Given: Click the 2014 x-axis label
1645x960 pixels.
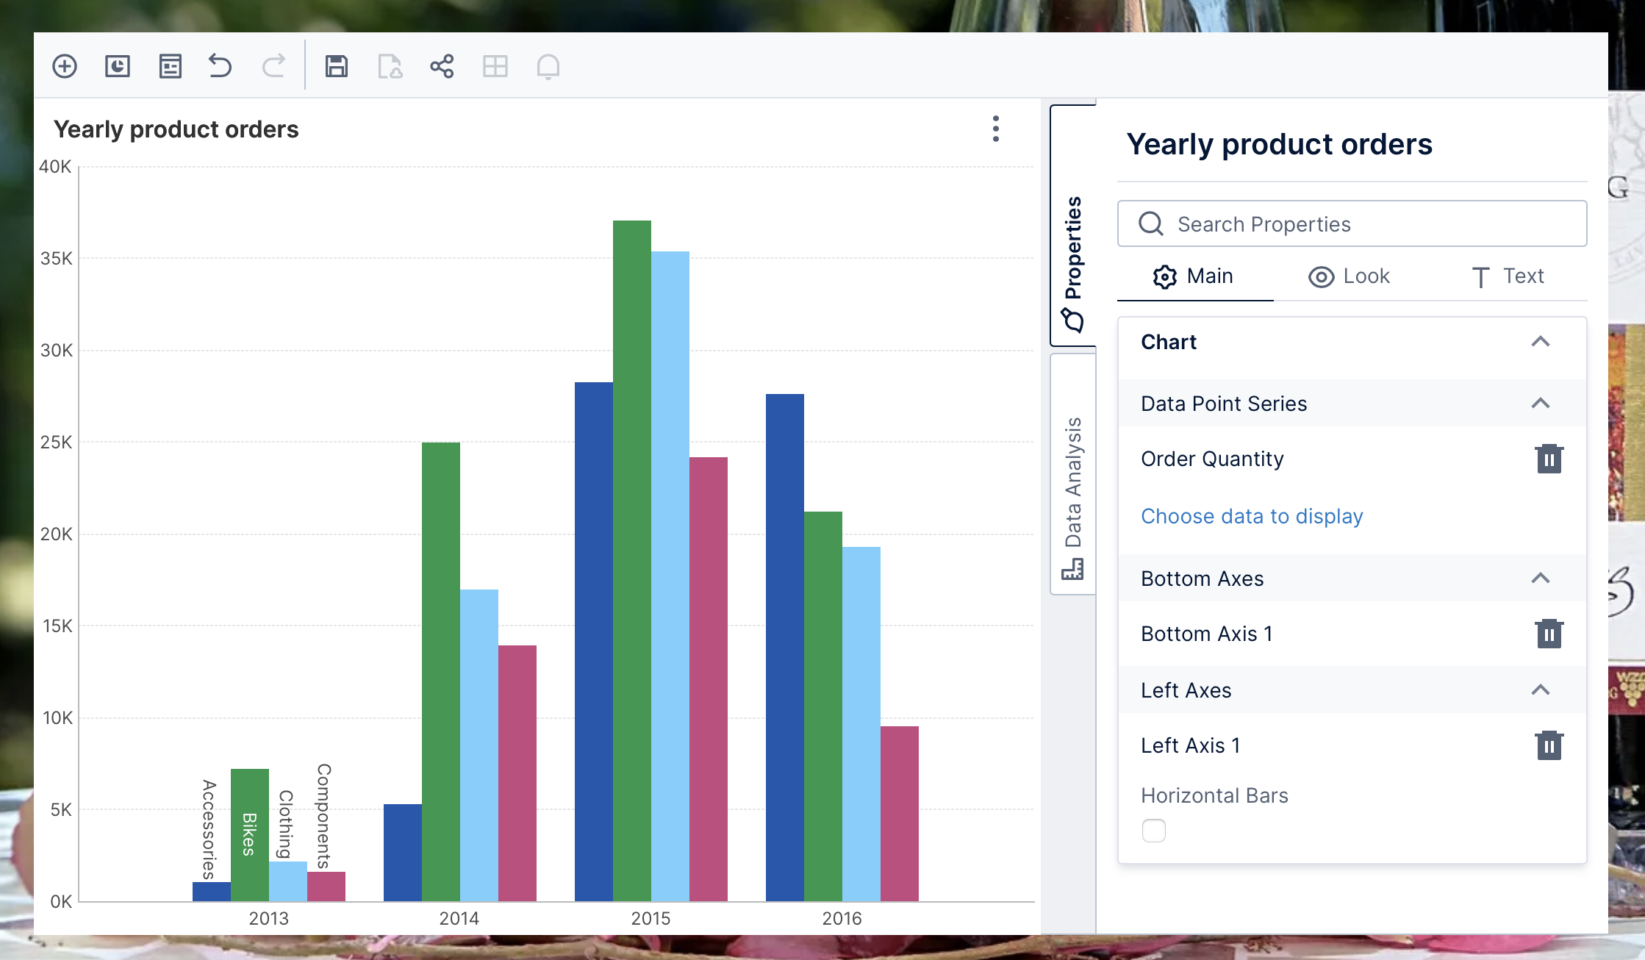Looking at the screenshot, I should tap(459, 918).
